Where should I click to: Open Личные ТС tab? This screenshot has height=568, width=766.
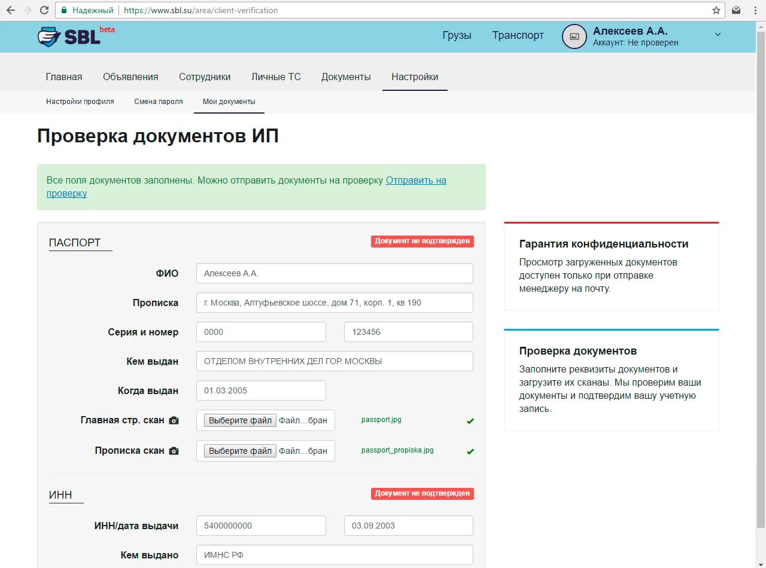tap(276, 77)
